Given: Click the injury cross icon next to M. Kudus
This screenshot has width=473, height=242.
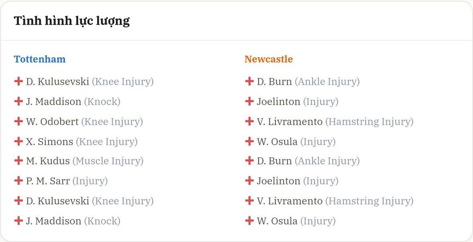Looking at the screenshot, I should tap(18, 161).
